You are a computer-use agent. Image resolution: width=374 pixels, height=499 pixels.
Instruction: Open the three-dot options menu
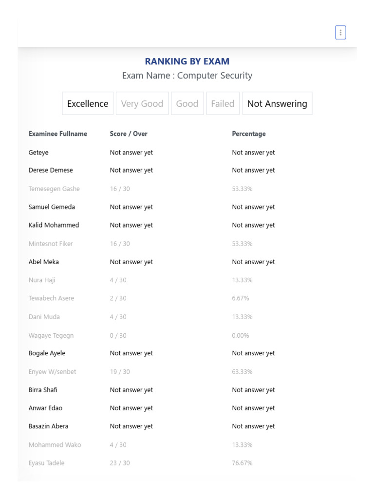(340, 33)
